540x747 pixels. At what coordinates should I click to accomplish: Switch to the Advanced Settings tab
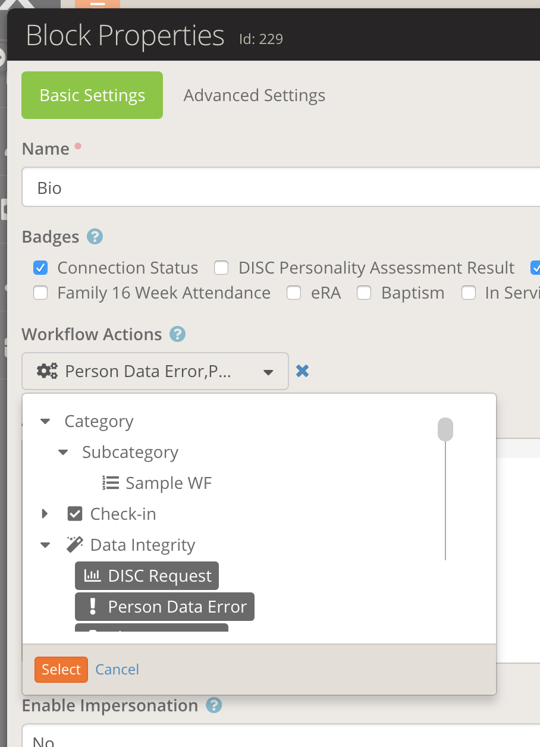point(254,95)
